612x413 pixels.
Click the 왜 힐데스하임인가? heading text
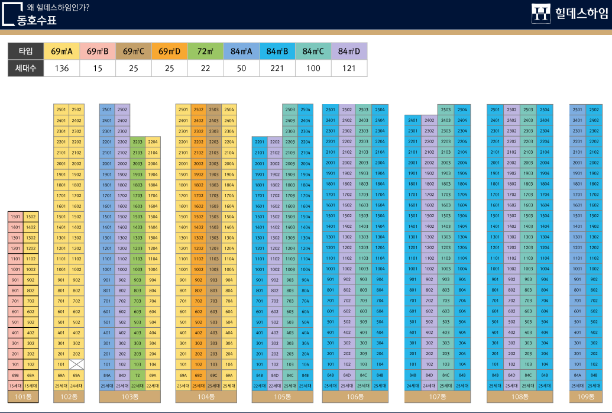[58, 8]
